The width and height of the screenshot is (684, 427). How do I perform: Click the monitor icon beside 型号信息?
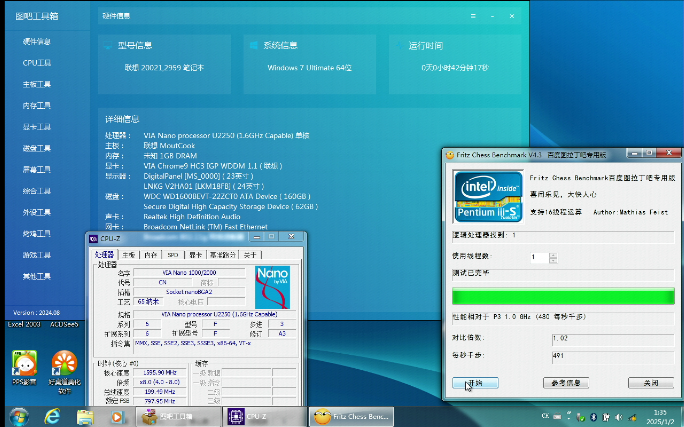click(x=108, y=45)
